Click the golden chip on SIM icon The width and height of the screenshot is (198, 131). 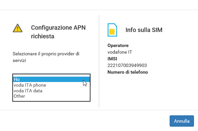112,32
